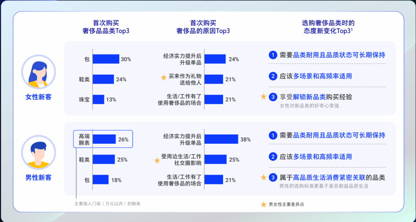Viewport: 416px width, 222px height.
Task: Click the 男性新客 label
Action: pos(39,178)
